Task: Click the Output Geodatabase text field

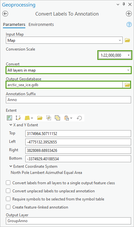Action: 64,85
